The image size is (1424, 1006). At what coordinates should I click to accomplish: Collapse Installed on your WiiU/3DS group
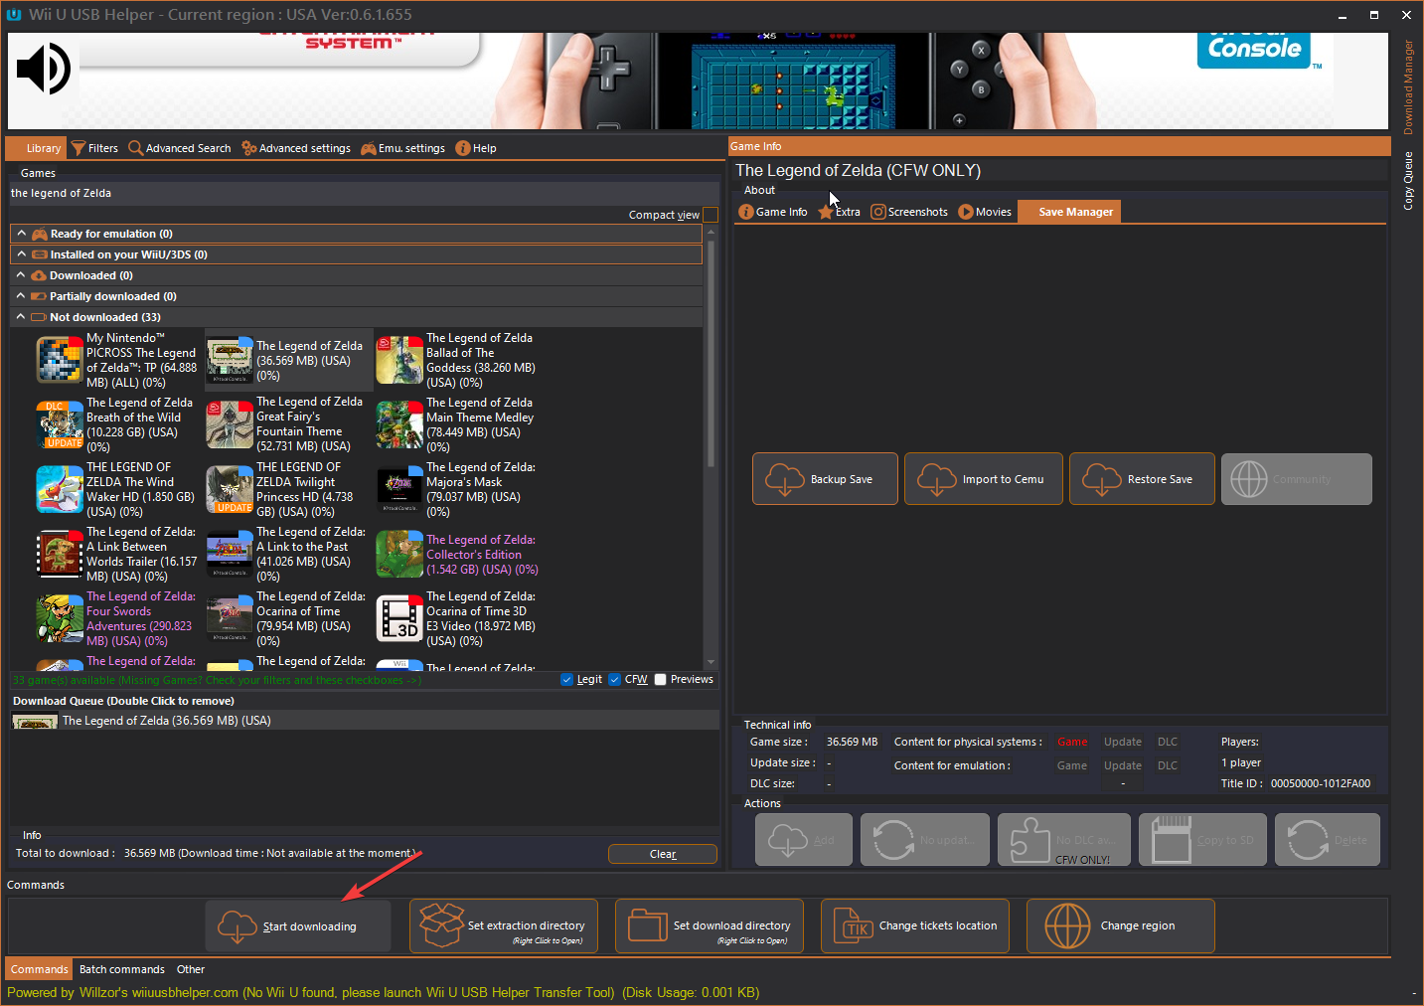tap(21, 254)
